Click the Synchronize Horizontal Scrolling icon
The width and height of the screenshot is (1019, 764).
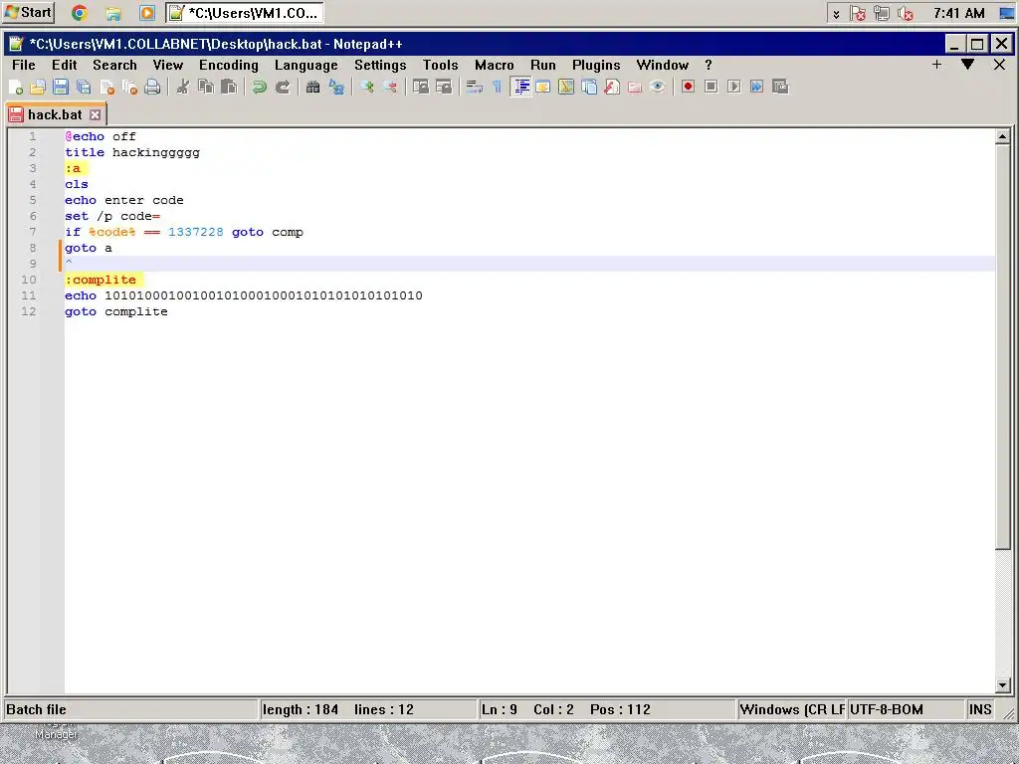(x=444, y=88)
